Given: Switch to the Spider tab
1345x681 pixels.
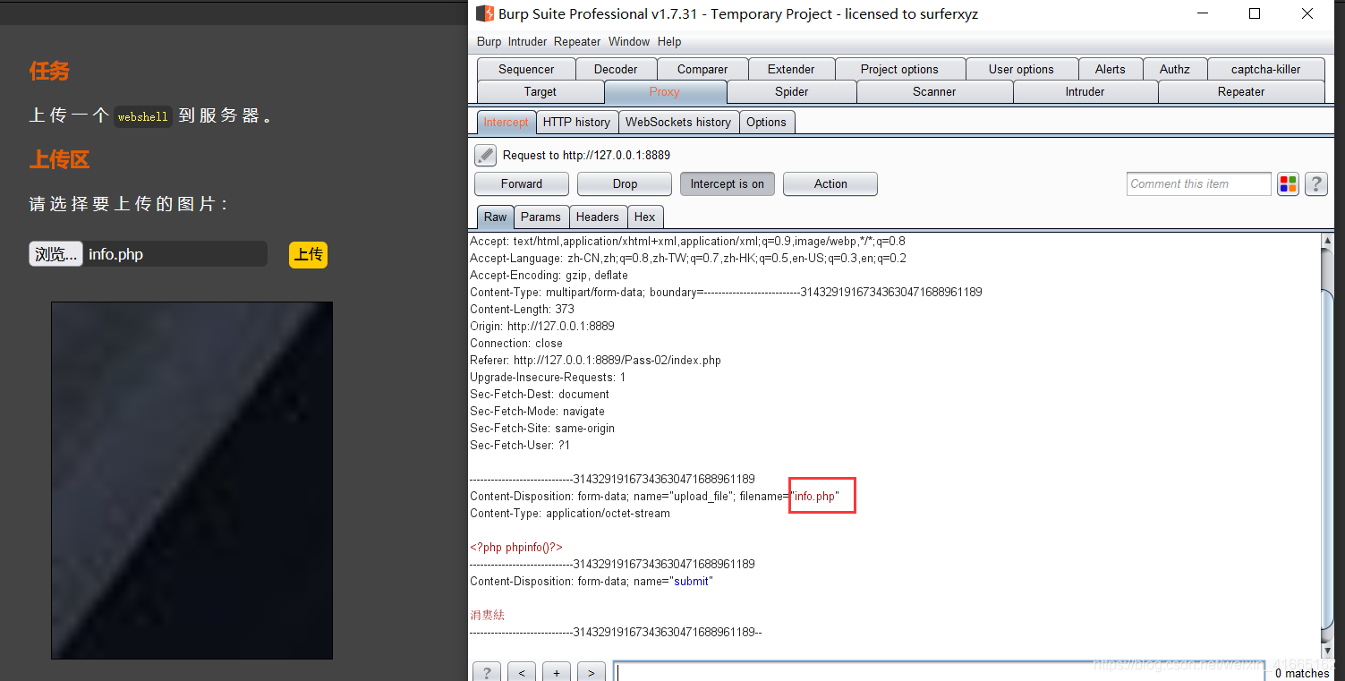Looking at the screenshot, I should [792, 91].
